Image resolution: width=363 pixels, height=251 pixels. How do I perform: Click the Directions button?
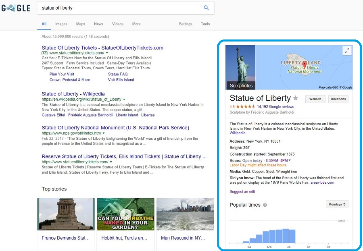(x=338, y=99)
